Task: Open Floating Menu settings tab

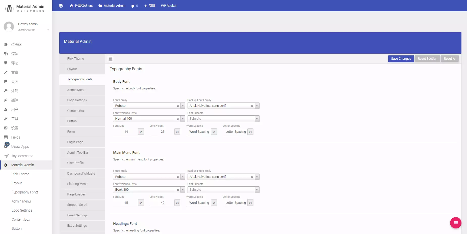Action: point(82,184)
